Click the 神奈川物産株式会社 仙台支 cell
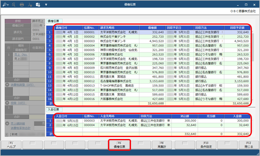The width and height of the screenshot is (260, 156). pyautogui.click(x=119, y=50)
